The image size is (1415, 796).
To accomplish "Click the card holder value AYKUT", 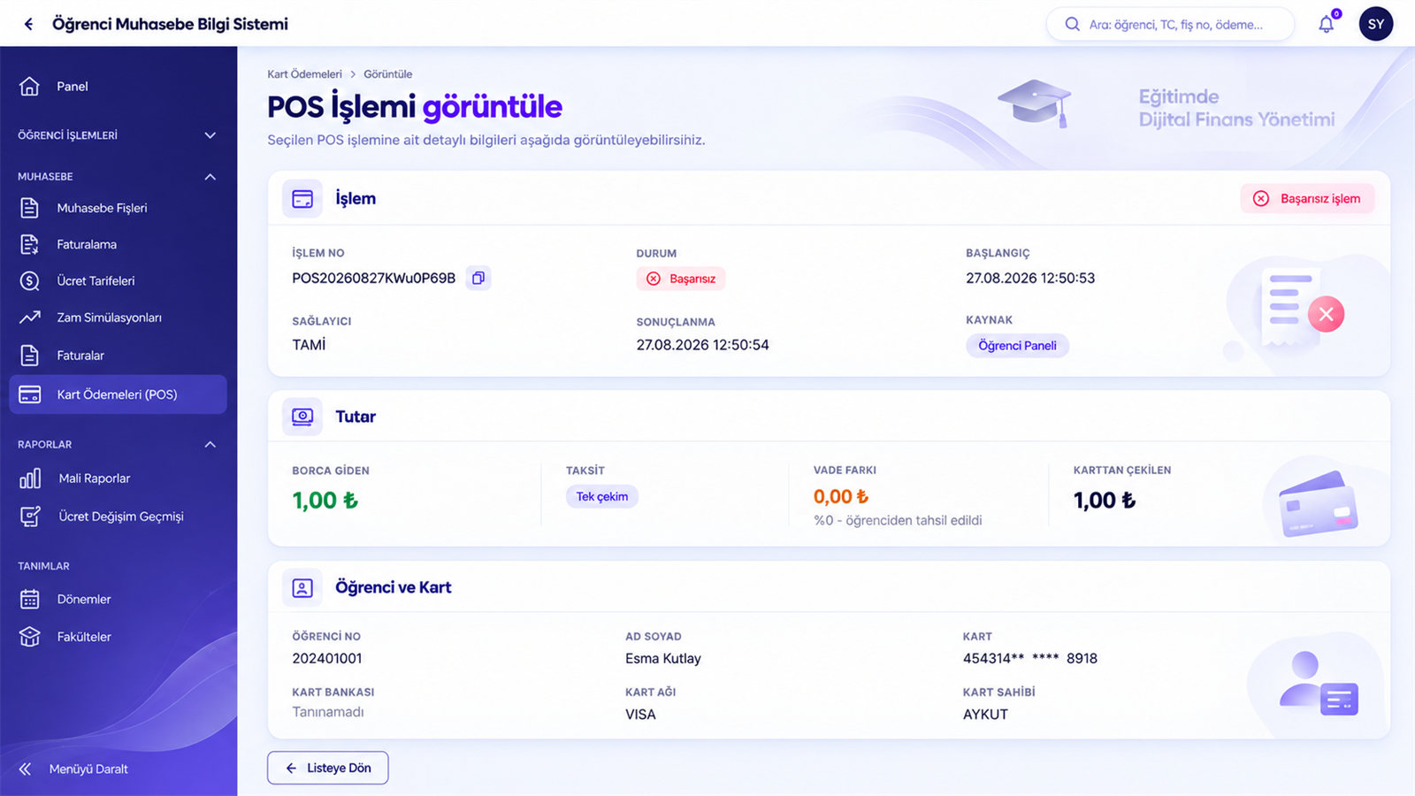I will tap(985, 715).
